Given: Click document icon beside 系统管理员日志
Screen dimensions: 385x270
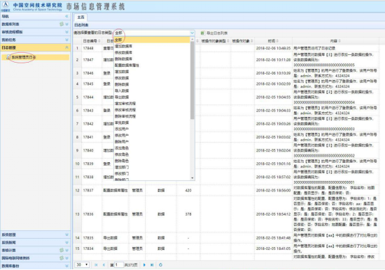Looking at the screenshot, I should tap(8, 57).
